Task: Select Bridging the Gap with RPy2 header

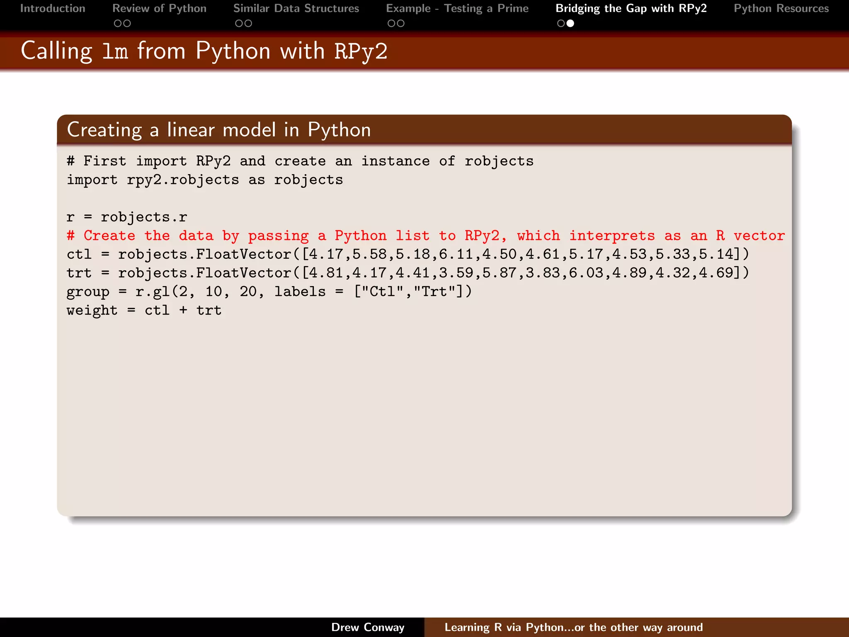Action: 631,8
